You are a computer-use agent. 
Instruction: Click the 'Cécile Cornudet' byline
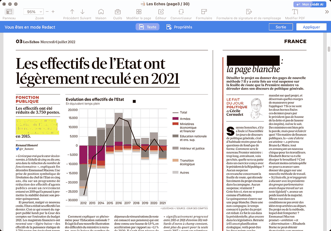pos(235,113)
